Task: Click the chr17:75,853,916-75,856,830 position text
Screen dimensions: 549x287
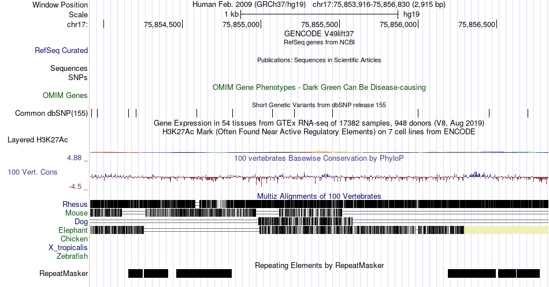Action: pos(379,5)
